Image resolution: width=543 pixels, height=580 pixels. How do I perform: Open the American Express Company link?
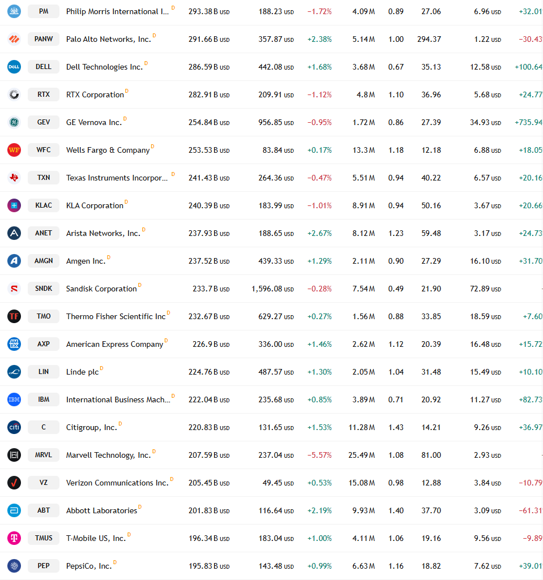115,345
